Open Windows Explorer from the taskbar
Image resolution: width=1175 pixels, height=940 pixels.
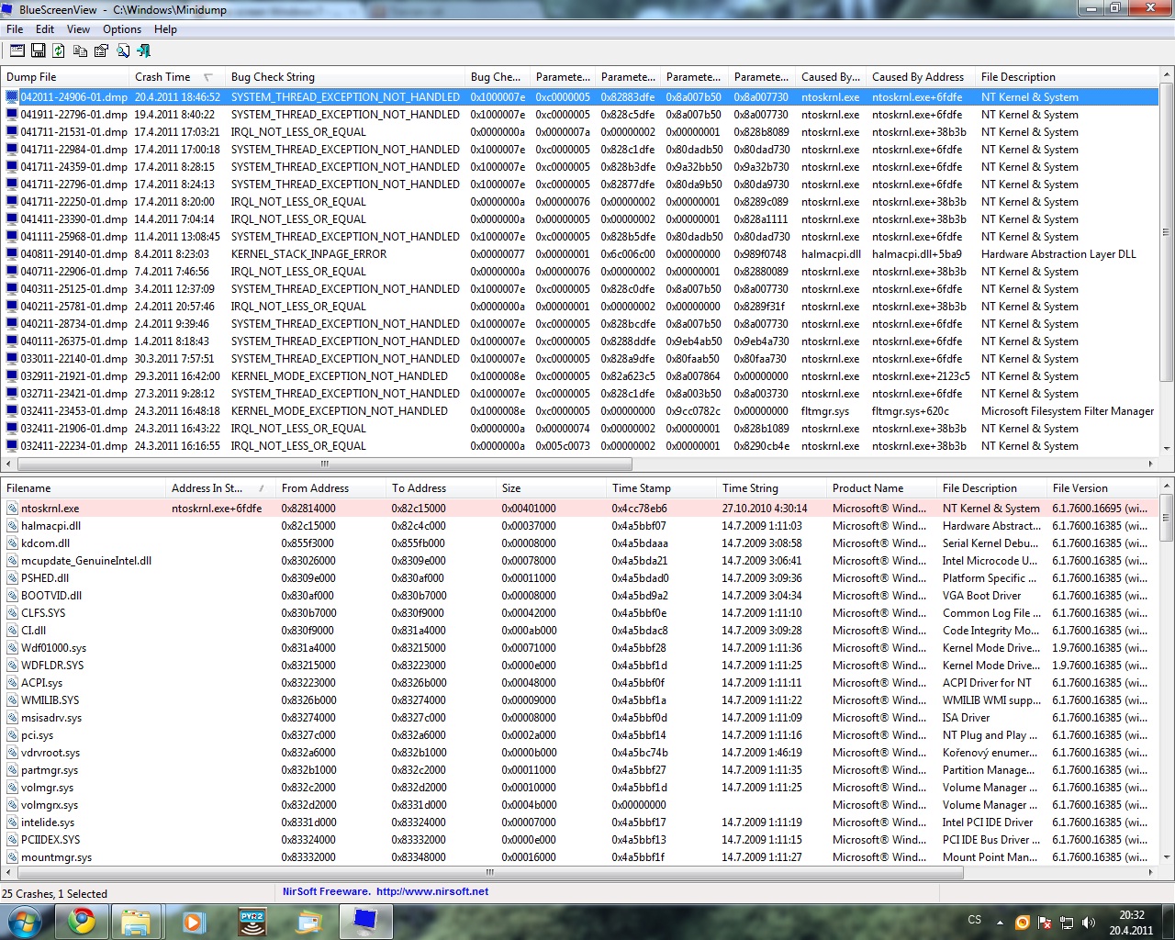coord(137,921)
